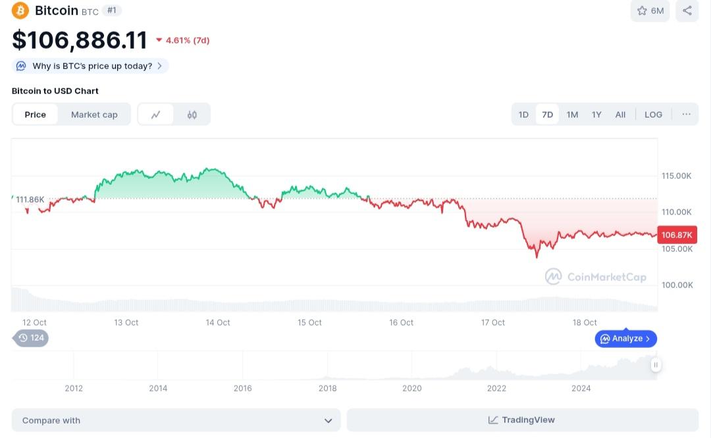Click the red 106.87K current price label
Screen dimensions: 711x438
point(677,235)
